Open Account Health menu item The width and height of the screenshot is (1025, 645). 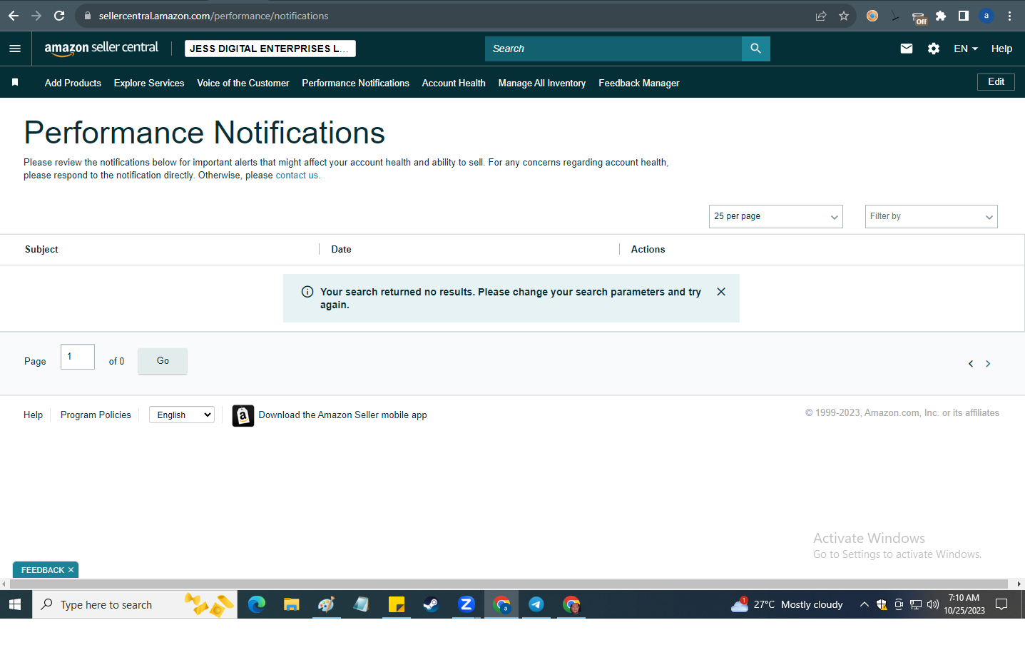(x=454, y=83)
